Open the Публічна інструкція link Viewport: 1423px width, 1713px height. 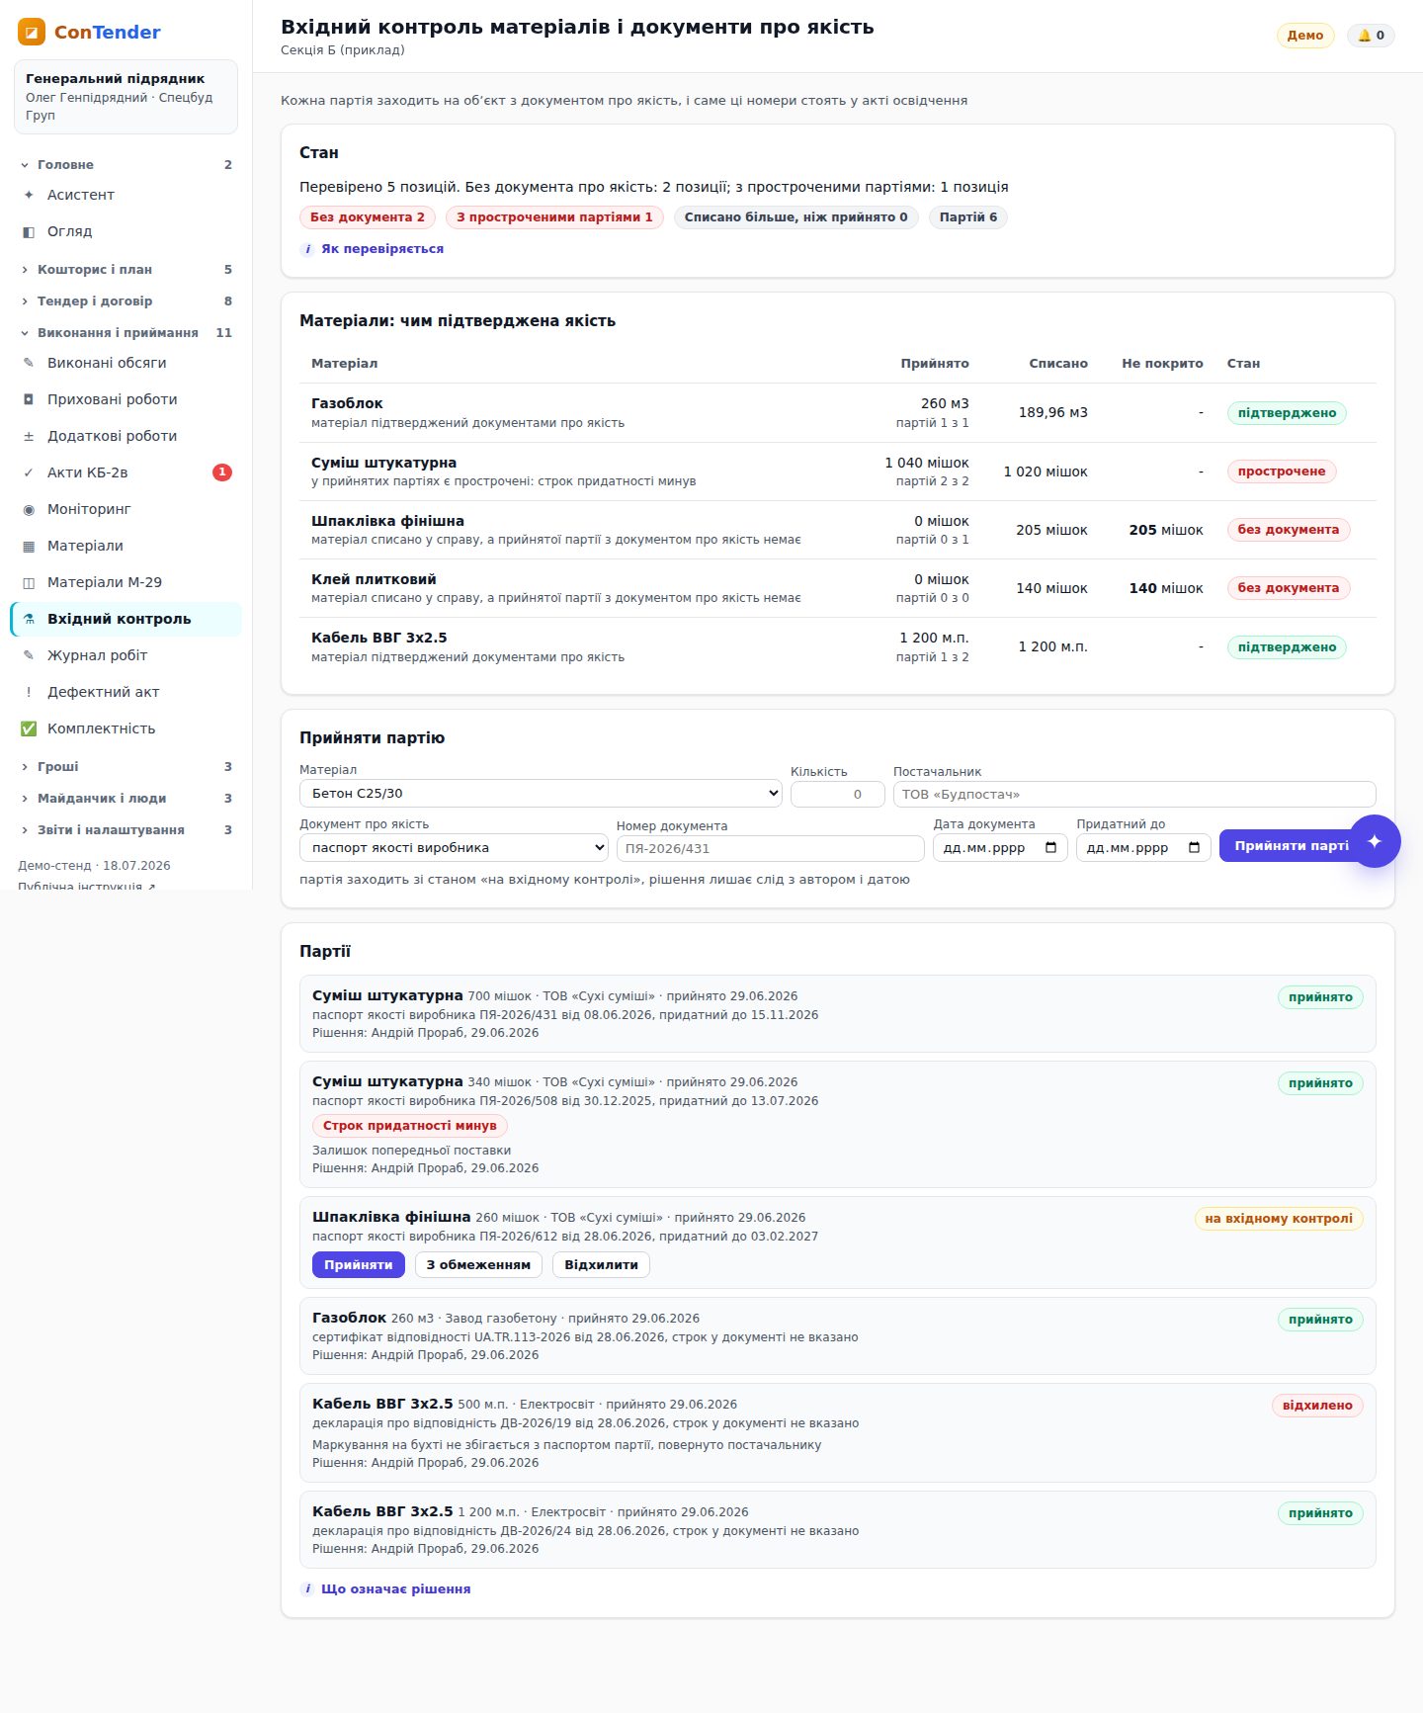pos(87,887)
